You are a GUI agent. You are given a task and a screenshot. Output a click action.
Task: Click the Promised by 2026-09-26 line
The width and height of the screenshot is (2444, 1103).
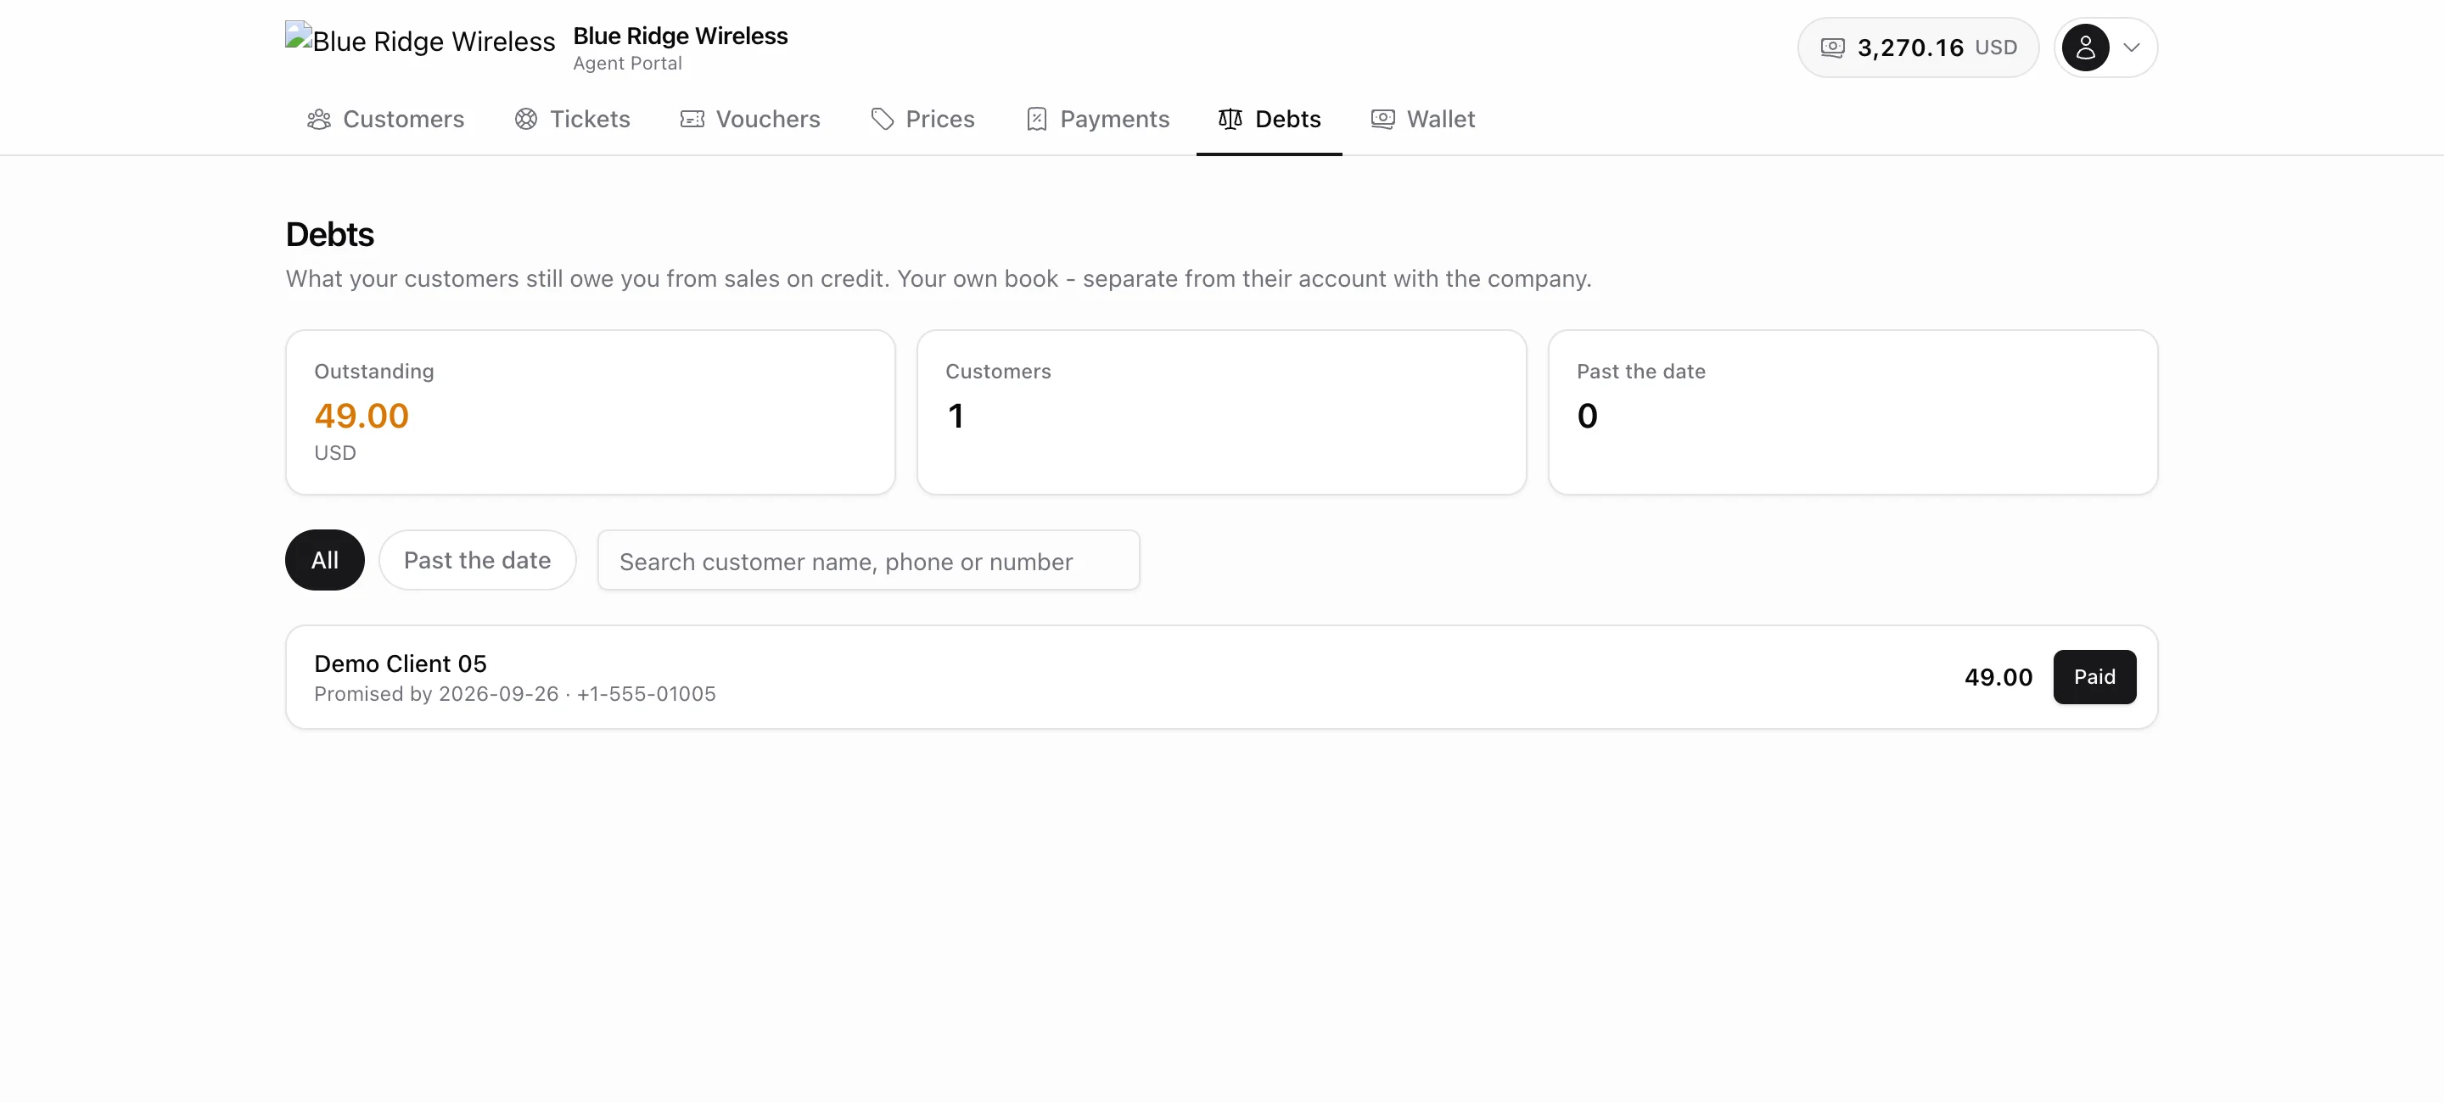515,693
